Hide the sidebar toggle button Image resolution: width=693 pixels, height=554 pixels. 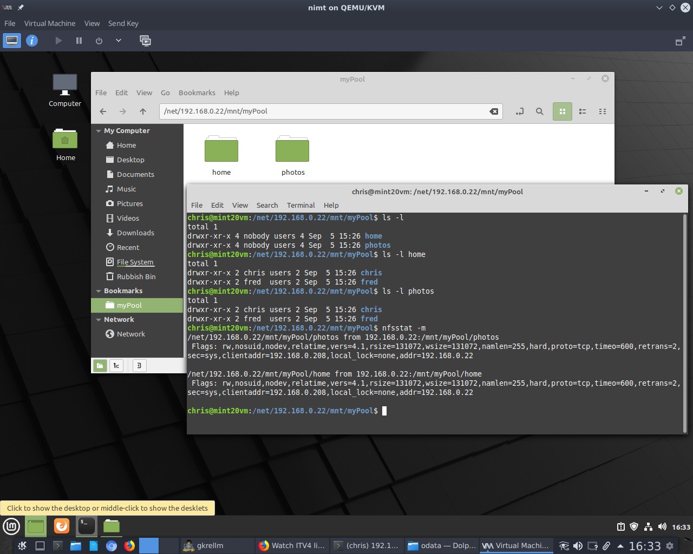pos(139,366)
